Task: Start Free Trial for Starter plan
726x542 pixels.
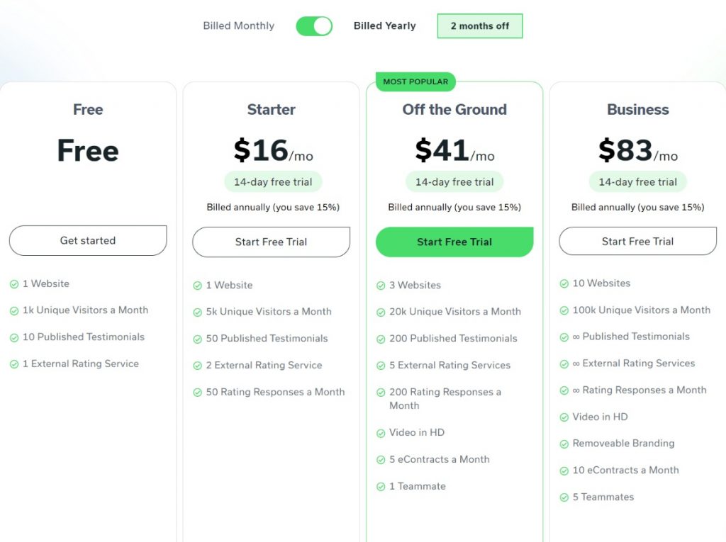Action: click(272, 242)
